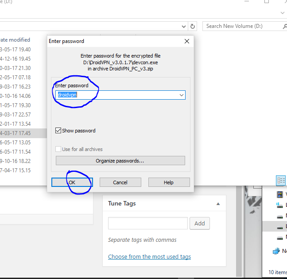
Task: Open Choose from the most used tags link
Action: click(149, 257)
